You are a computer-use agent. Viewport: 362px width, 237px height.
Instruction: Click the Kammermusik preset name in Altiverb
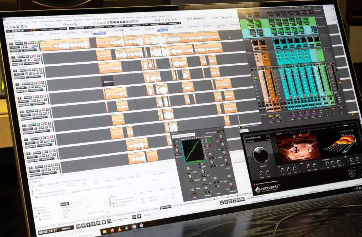pos(253,137)
